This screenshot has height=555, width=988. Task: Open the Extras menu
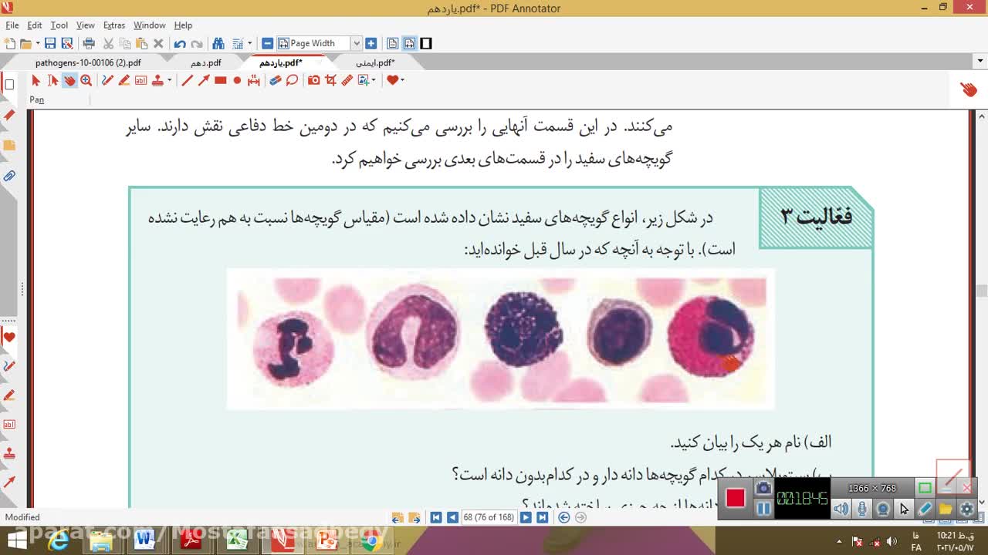[x=113, y=25]
